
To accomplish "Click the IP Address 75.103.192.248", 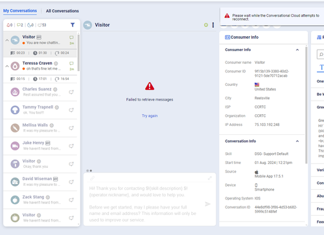I will (267, 125).
